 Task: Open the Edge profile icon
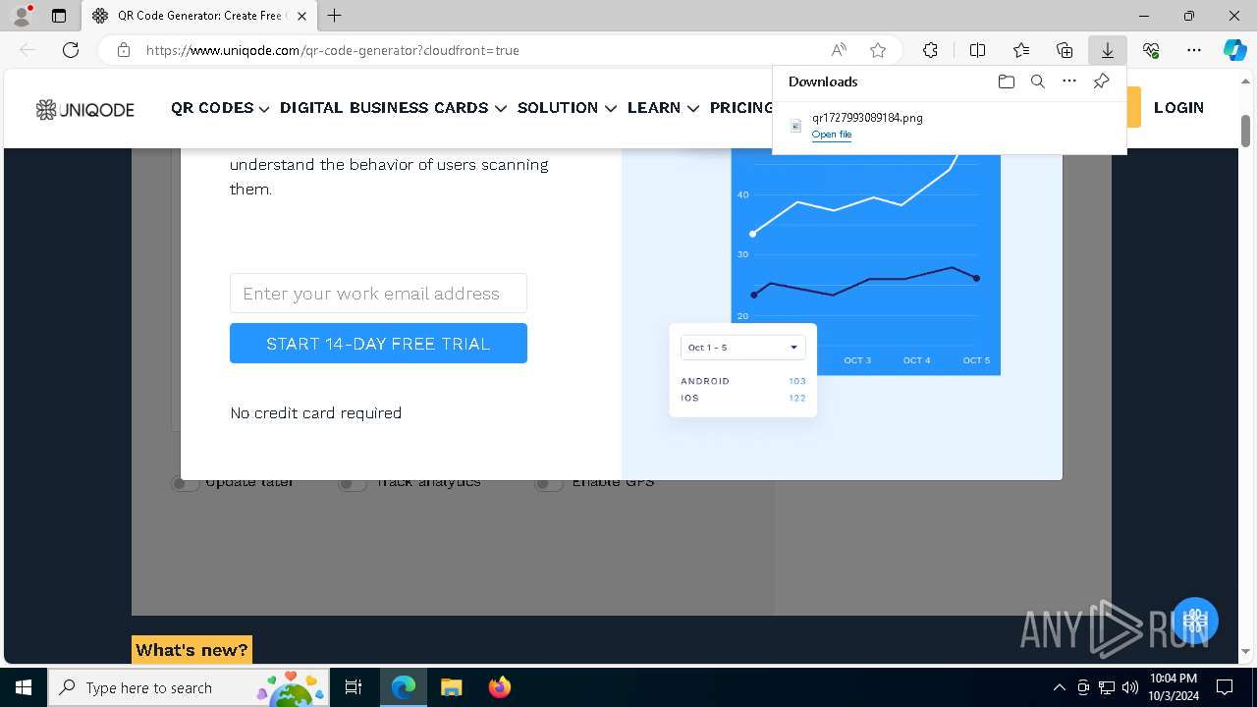tap(22, 16)
